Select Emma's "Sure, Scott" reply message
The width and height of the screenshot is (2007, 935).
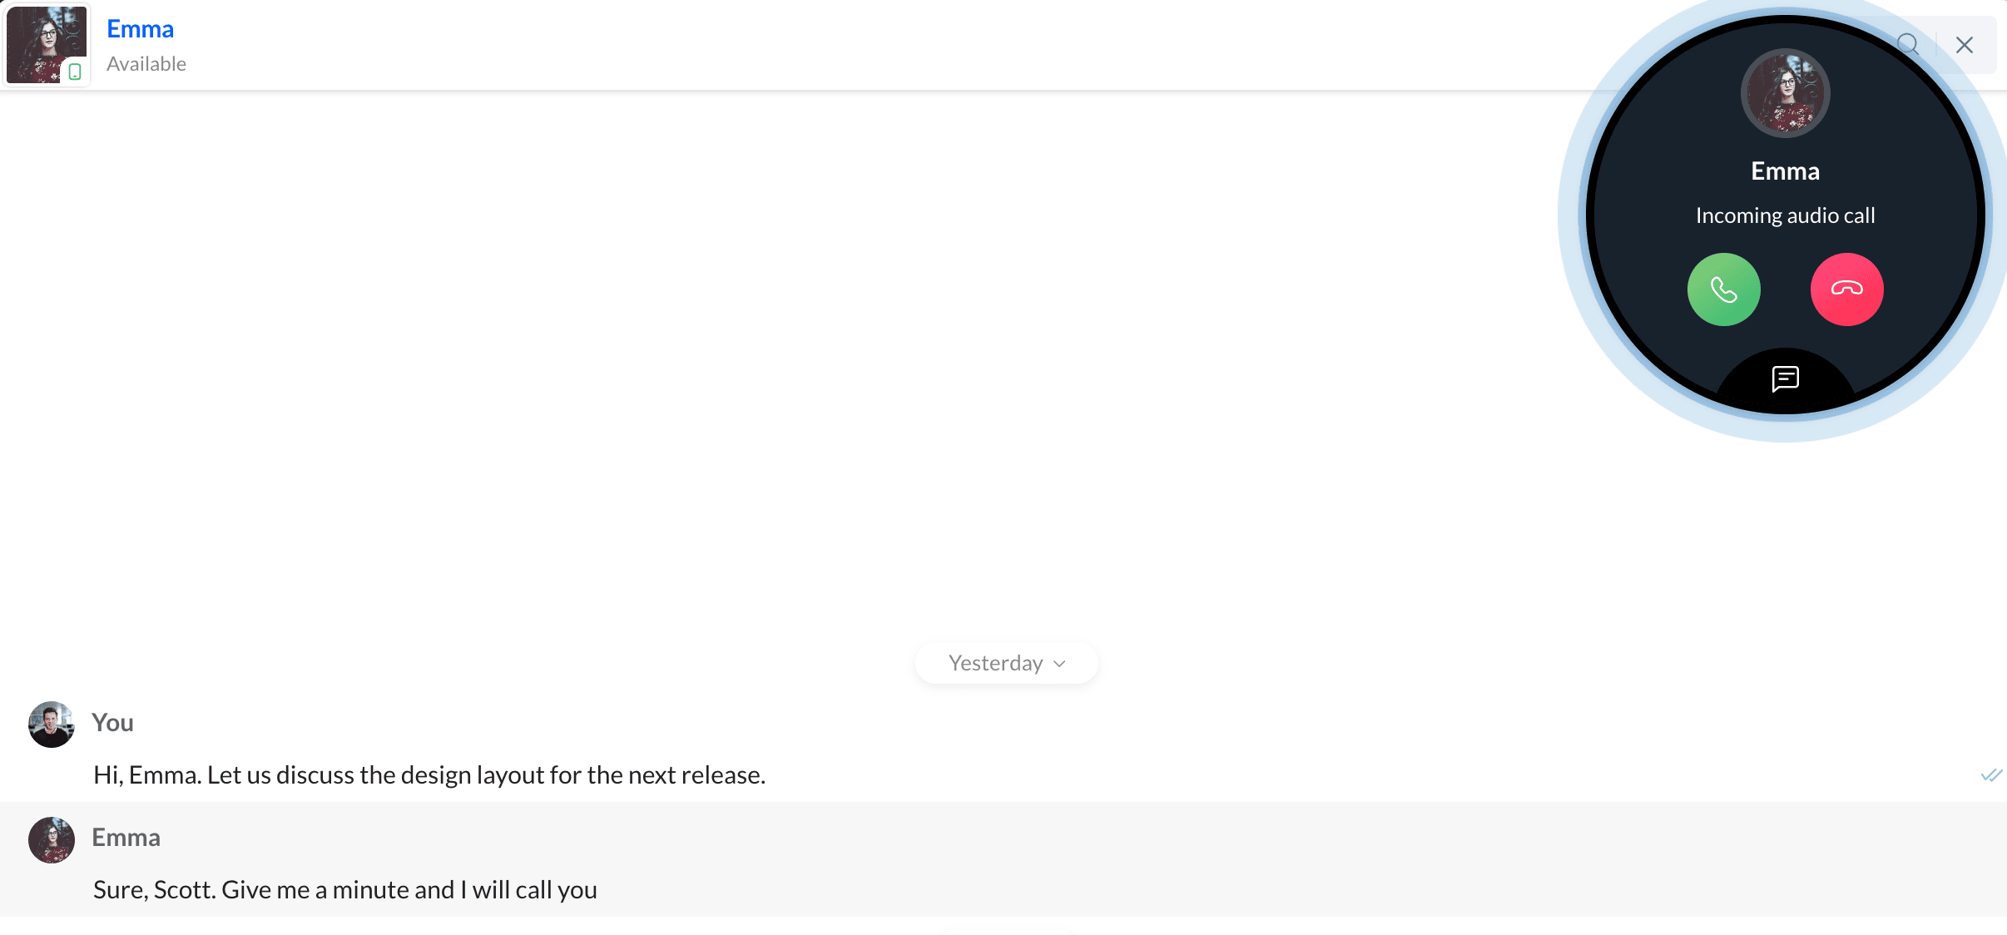tap(345, 890)
